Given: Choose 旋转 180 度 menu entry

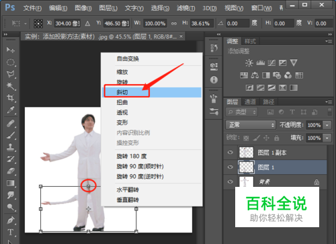Looking at the screenshot, I should pos(152,156).
